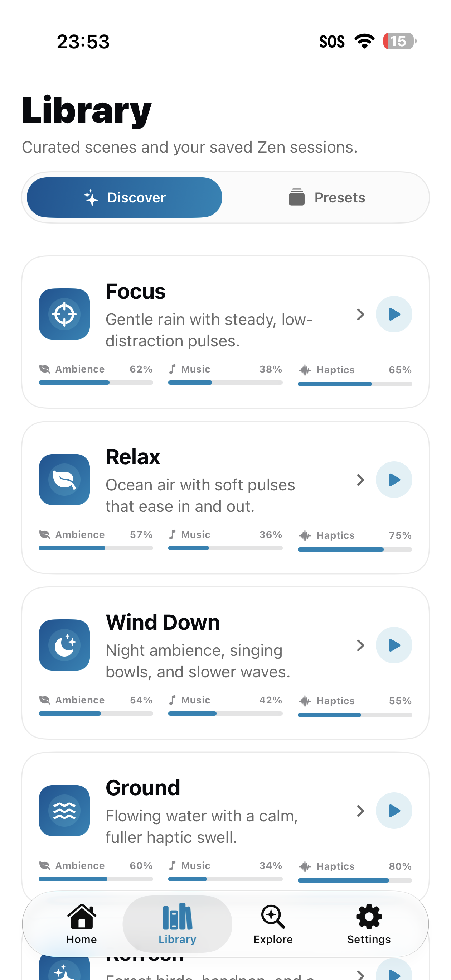Play the Ground scene
The width and height of the screenshot is (451, 980).
(x=394, y=811)
